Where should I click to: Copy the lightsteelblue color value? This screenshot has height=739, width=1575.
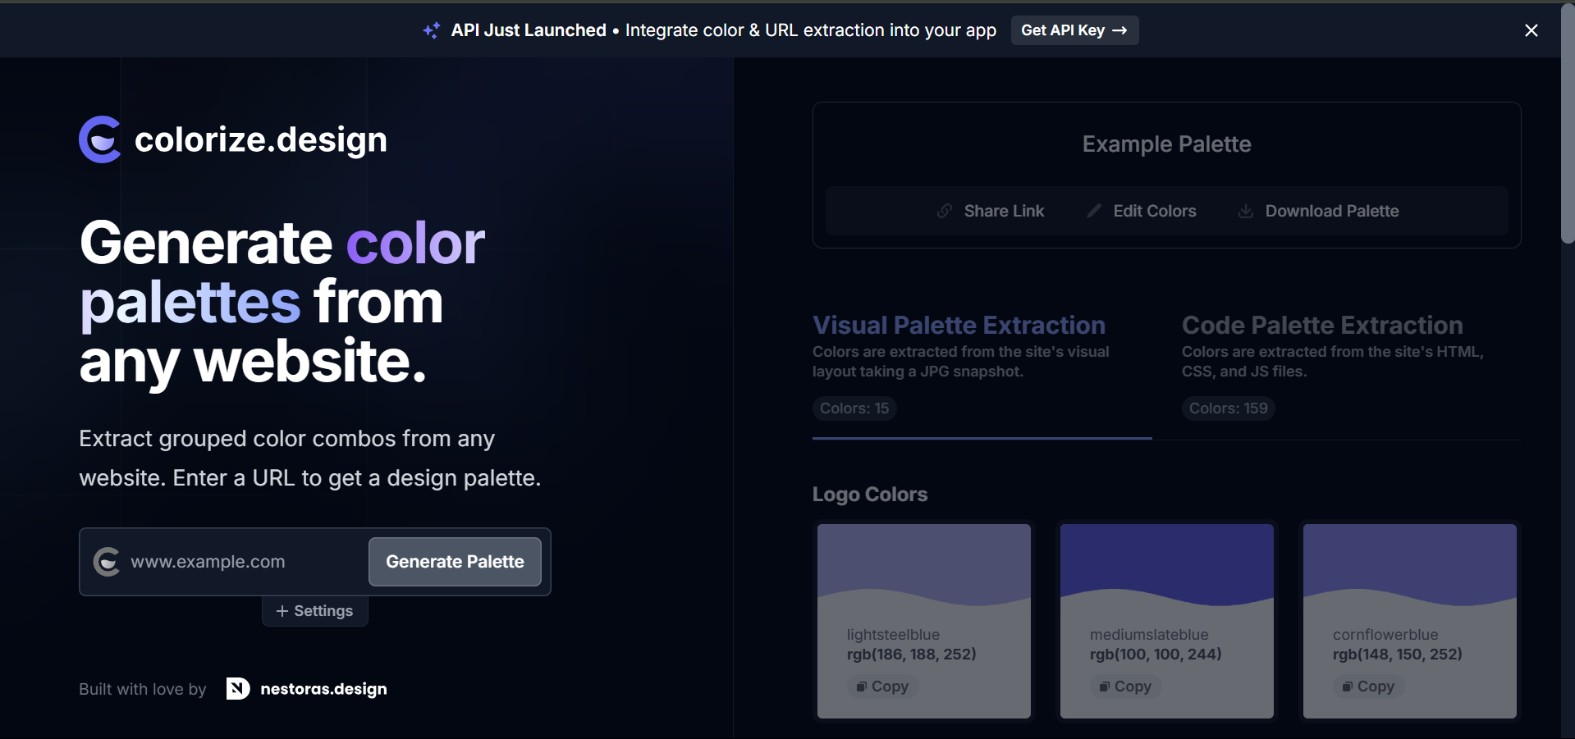click(882, 687)
